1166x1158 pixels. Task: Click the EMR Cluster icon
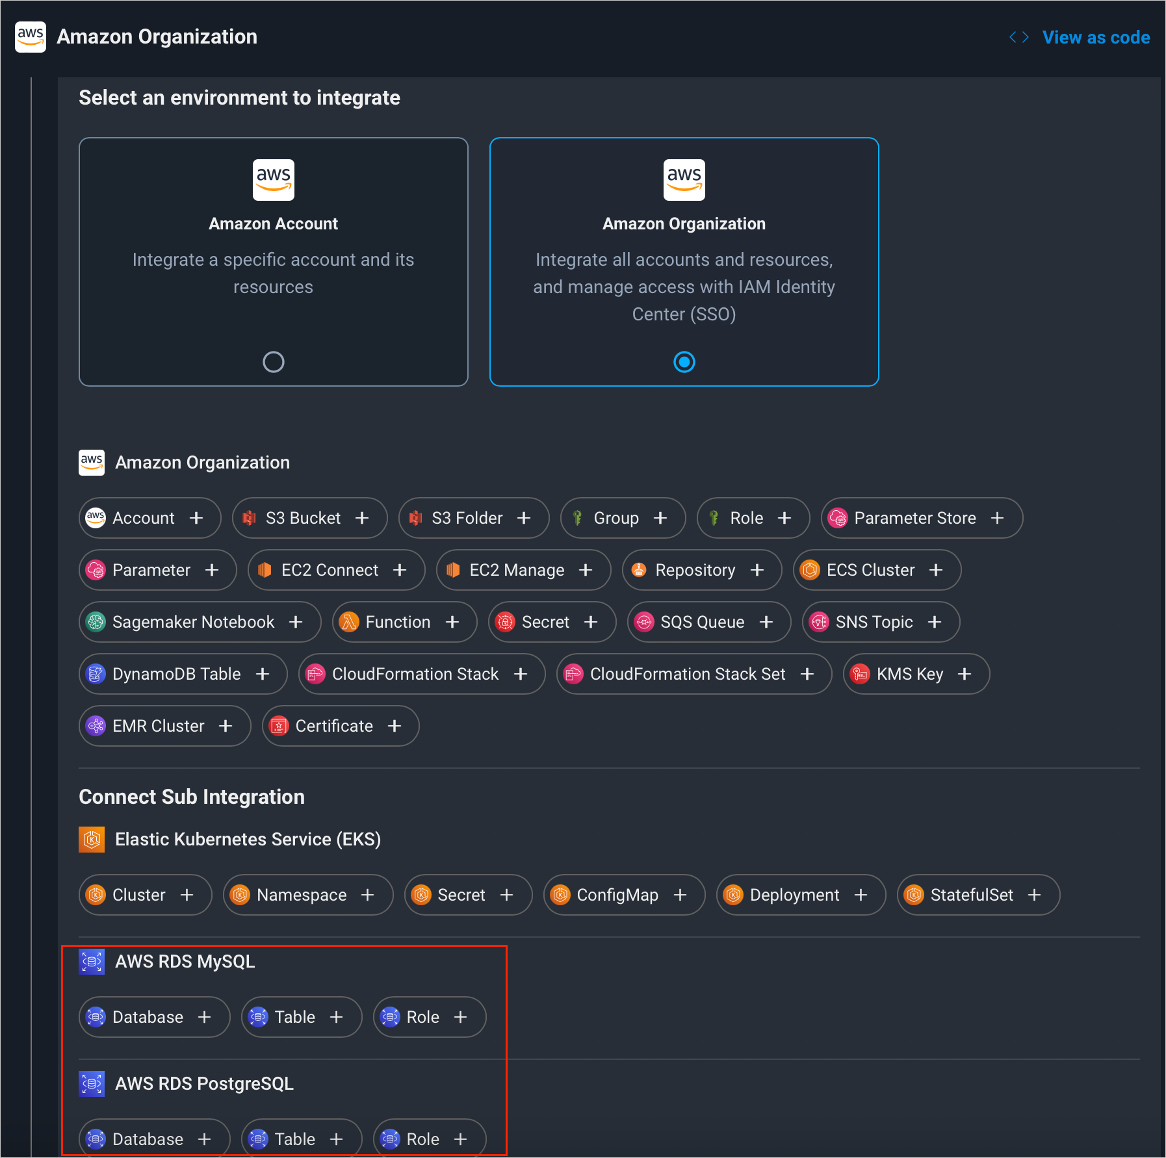[96, 726]
